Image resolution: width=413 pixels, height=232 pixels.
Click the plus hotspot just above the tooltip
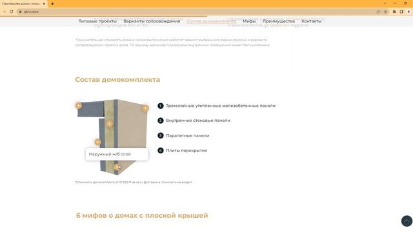pyautogui.click(x=97, y=142)
